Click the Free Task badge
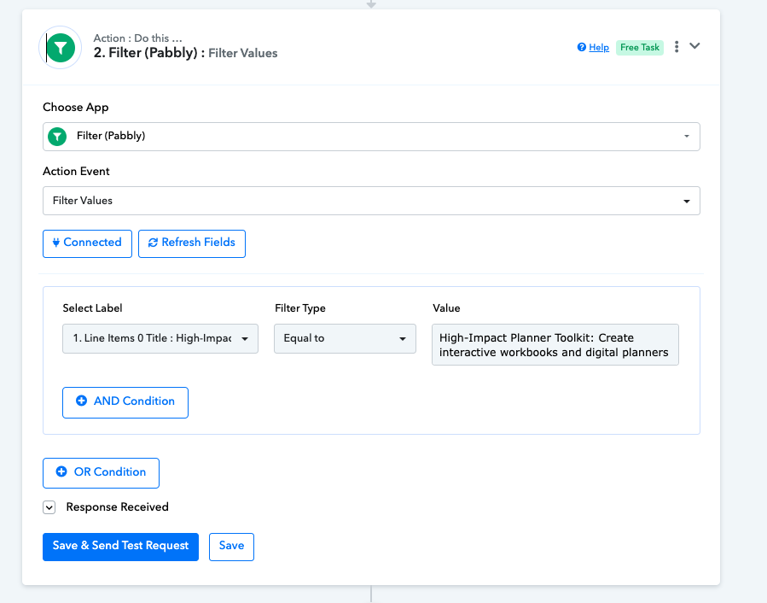 (640, 48)
